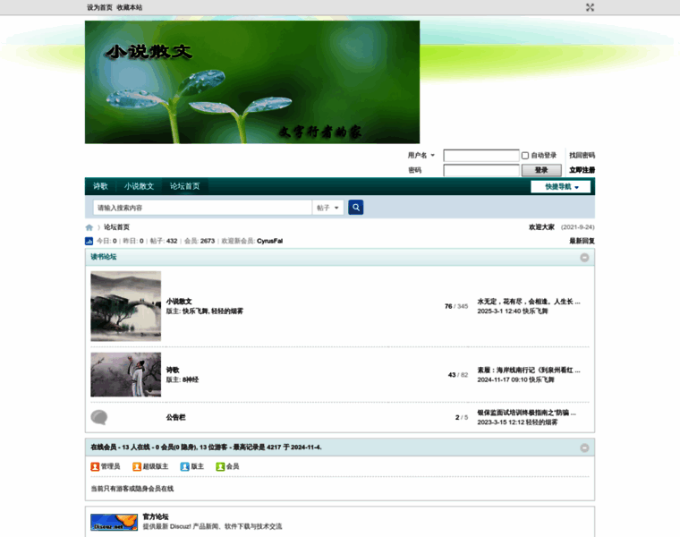Click the search box 请输入搜索内容
Image resolution: width=680 pixels, height=537 pixels.
pos(202,208)
